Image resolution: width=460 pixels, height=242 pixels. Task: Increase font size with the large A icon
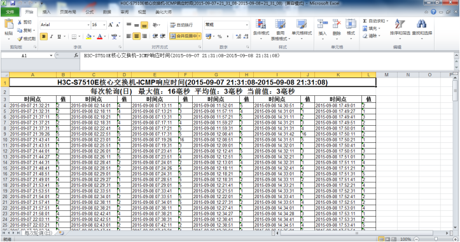(111, 25)
